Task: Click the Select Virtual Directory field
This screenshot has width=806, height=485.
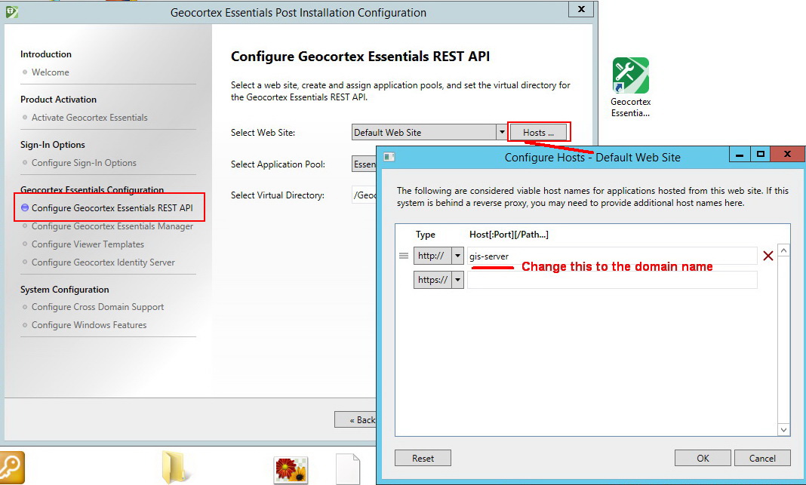Action: pos(364,195)
